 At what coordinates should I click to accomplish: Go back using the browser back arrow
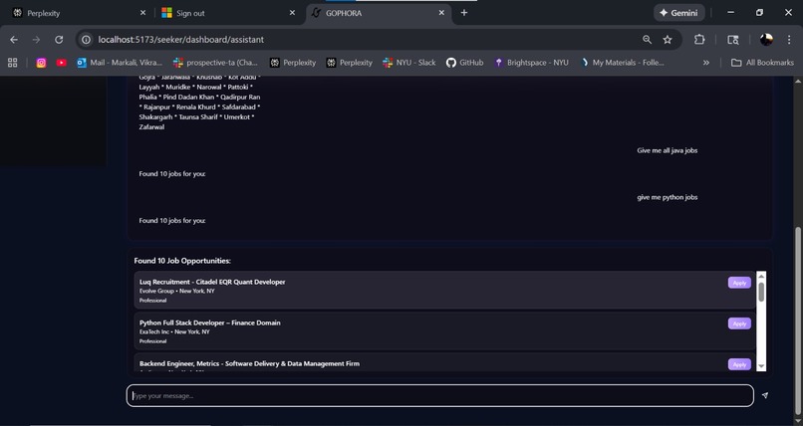click(x=14, y=40)
